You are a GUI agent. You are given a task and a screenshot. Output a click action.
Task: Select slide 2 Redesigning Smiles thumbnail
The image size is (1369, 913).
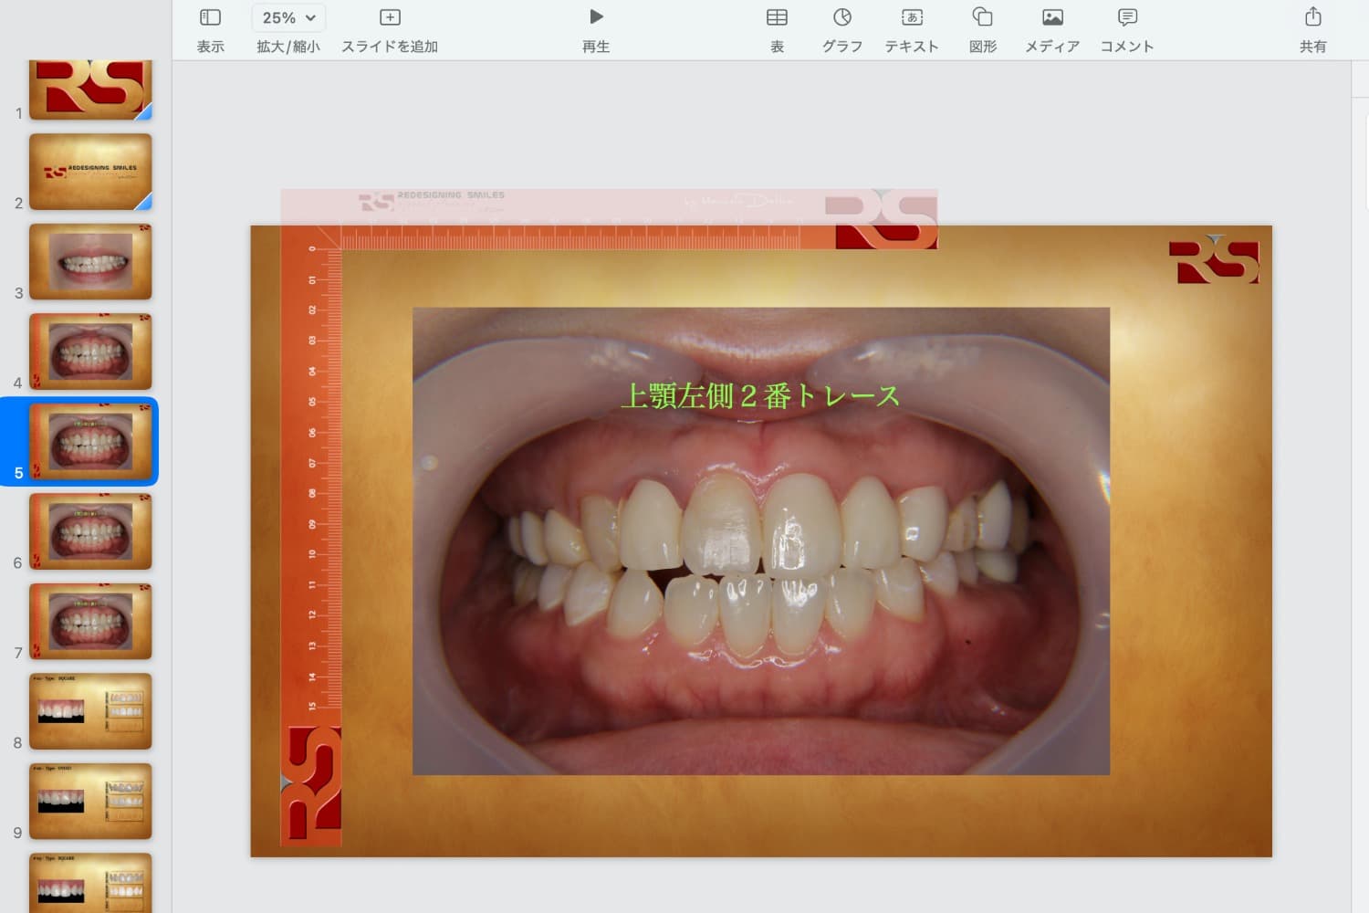90,172
